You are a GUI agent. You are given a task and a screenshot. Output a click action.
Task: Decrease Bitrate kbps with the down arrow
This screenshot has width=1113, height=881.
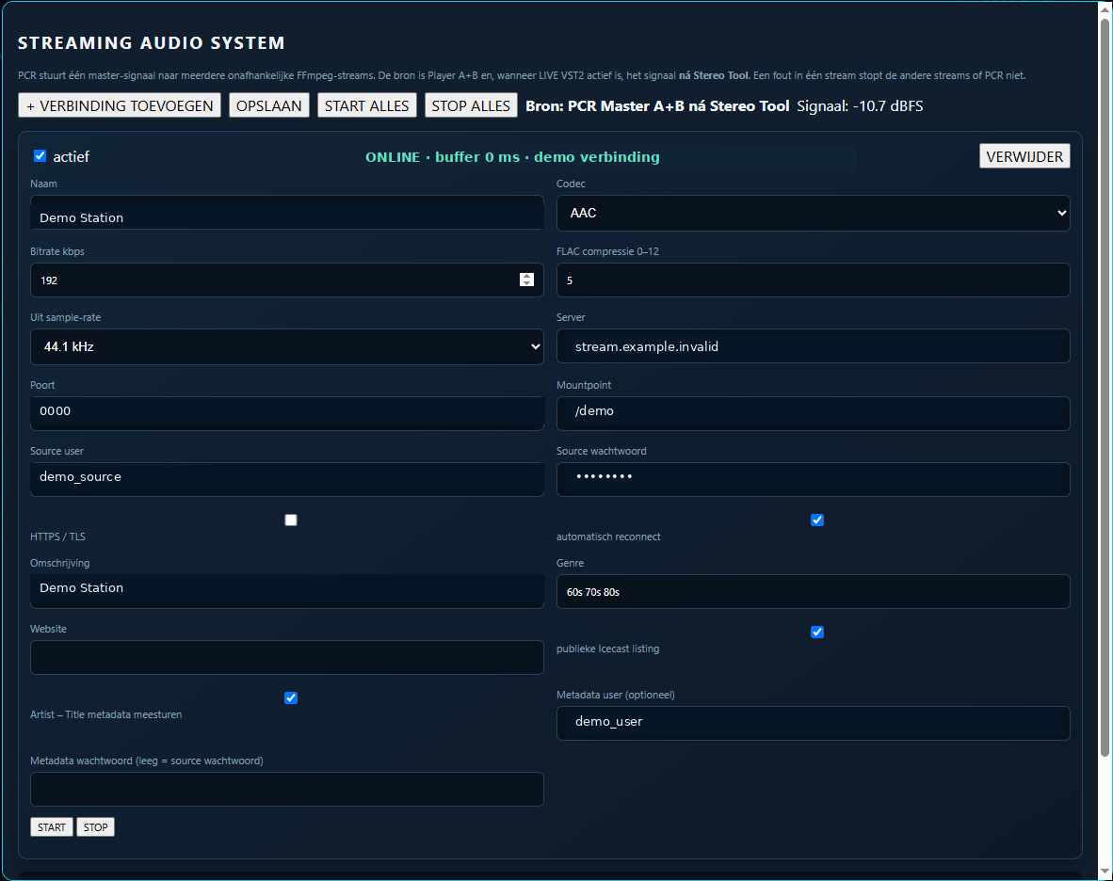(x=526, y=283)
